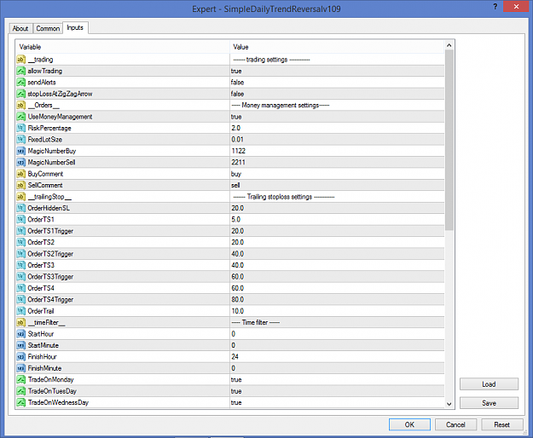
Task: Click the stopLossAtZigZagArrow boolean icon
Action: [21, 94]
